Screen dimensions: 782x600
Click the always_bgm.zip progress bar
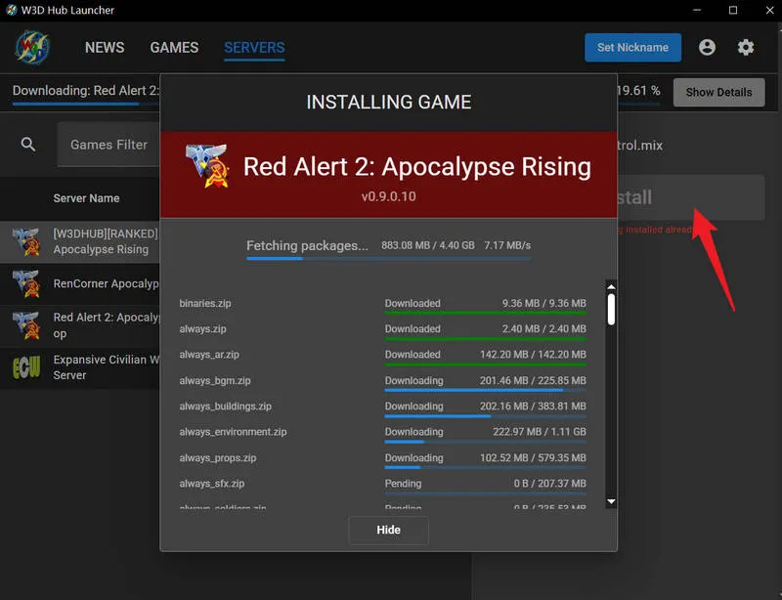click(x=485, y=390)
